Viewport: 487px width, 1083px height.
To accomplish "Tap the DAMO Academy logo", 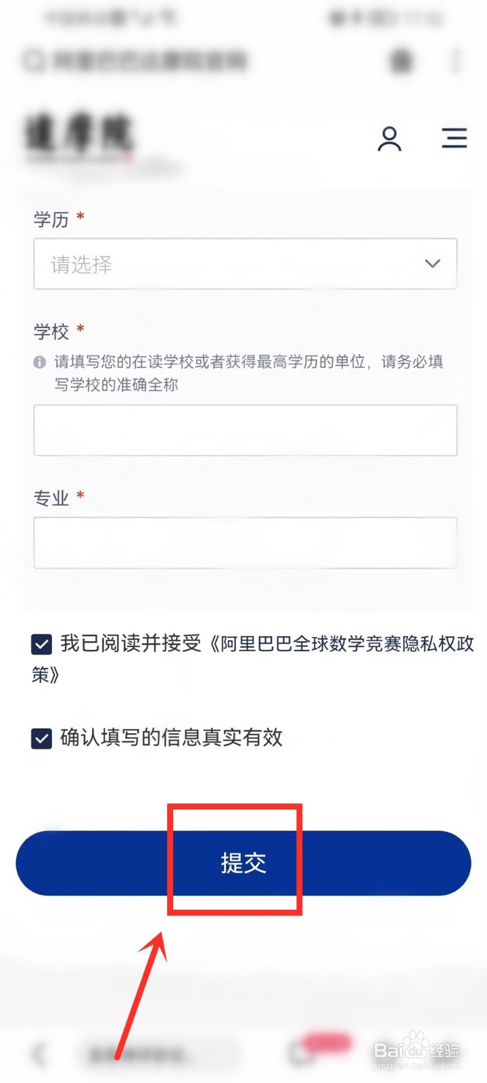I will pyautogui.click(x=79, y=135).
